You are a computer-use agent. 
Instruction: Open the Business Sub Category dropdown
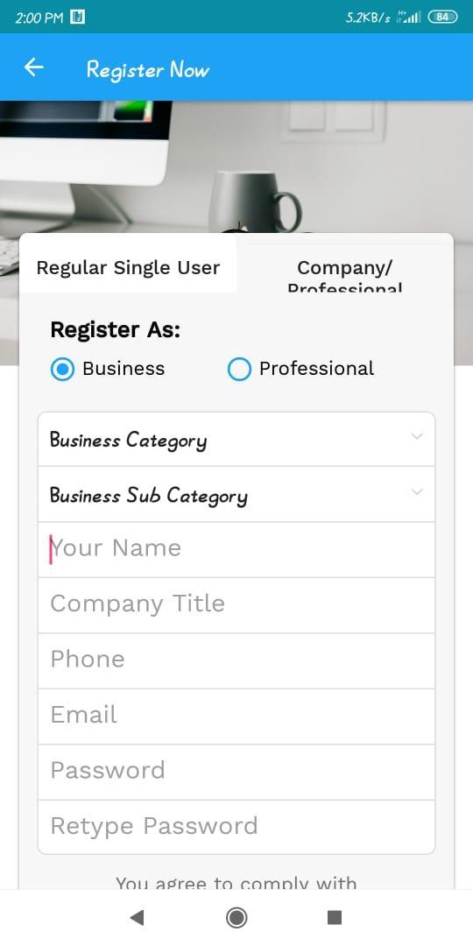pos(236,494)
